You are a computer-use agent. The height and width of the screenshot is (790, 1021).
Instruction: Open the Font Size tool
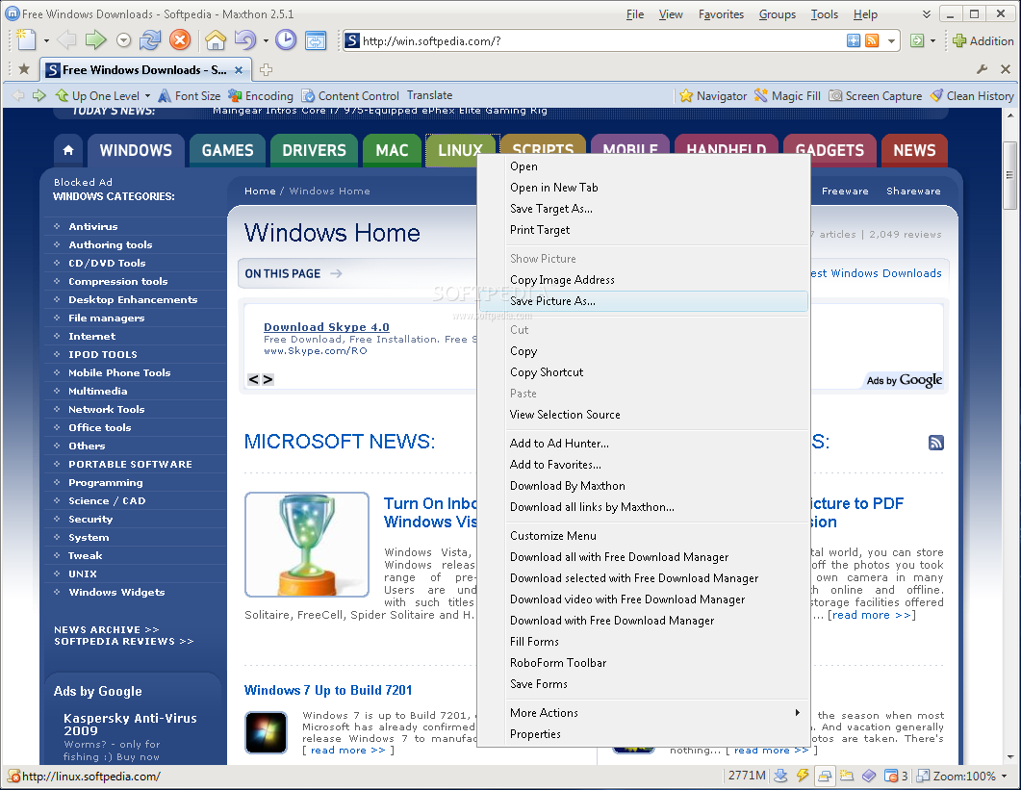pyautogui.click(x=190, y=95)
